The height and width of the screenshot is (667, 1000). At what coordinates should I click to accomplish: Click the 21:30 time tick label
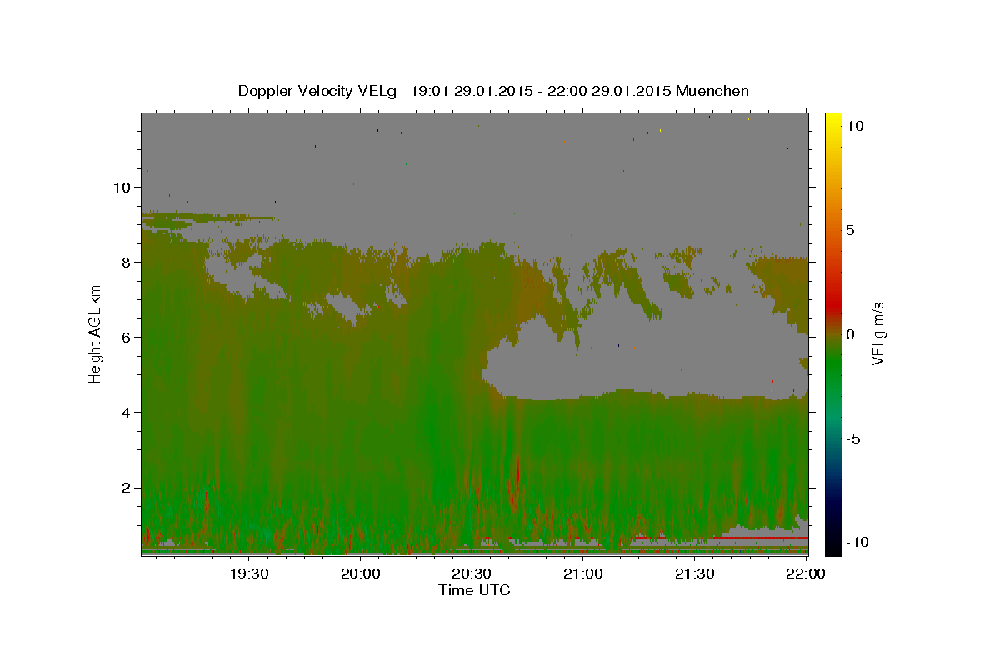[694, 574]
